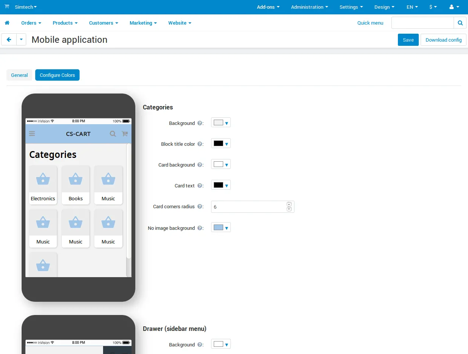Increase Card corners radius with up stepper
This screenshot has width=468, height=354.
289,204
